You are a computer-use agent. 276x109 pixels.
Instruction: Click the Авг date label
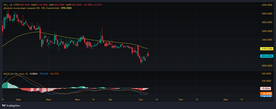click(110, 100)
